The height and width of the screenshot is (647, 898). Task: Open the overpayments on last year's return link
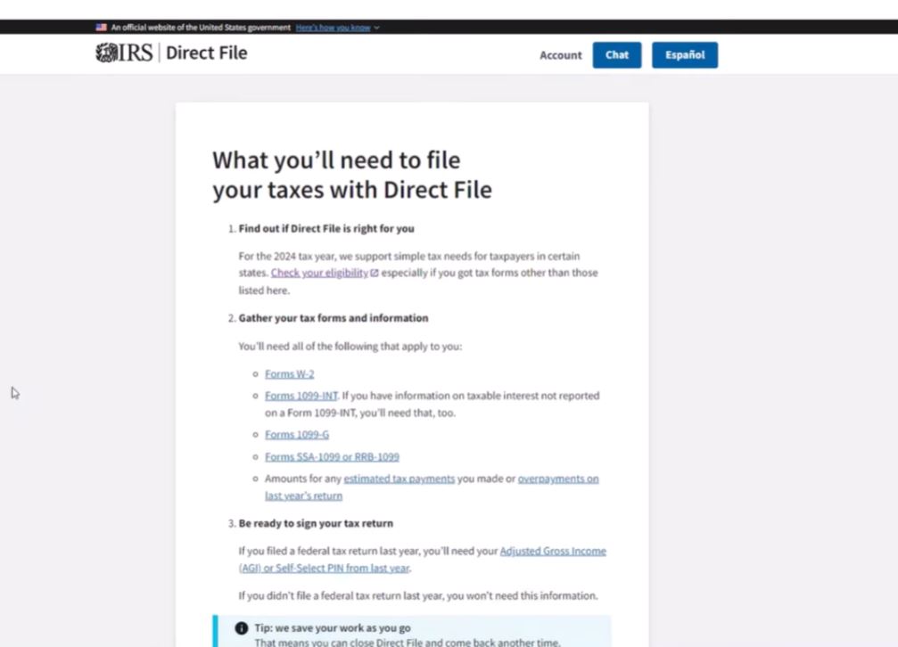(x=559, y=478)
